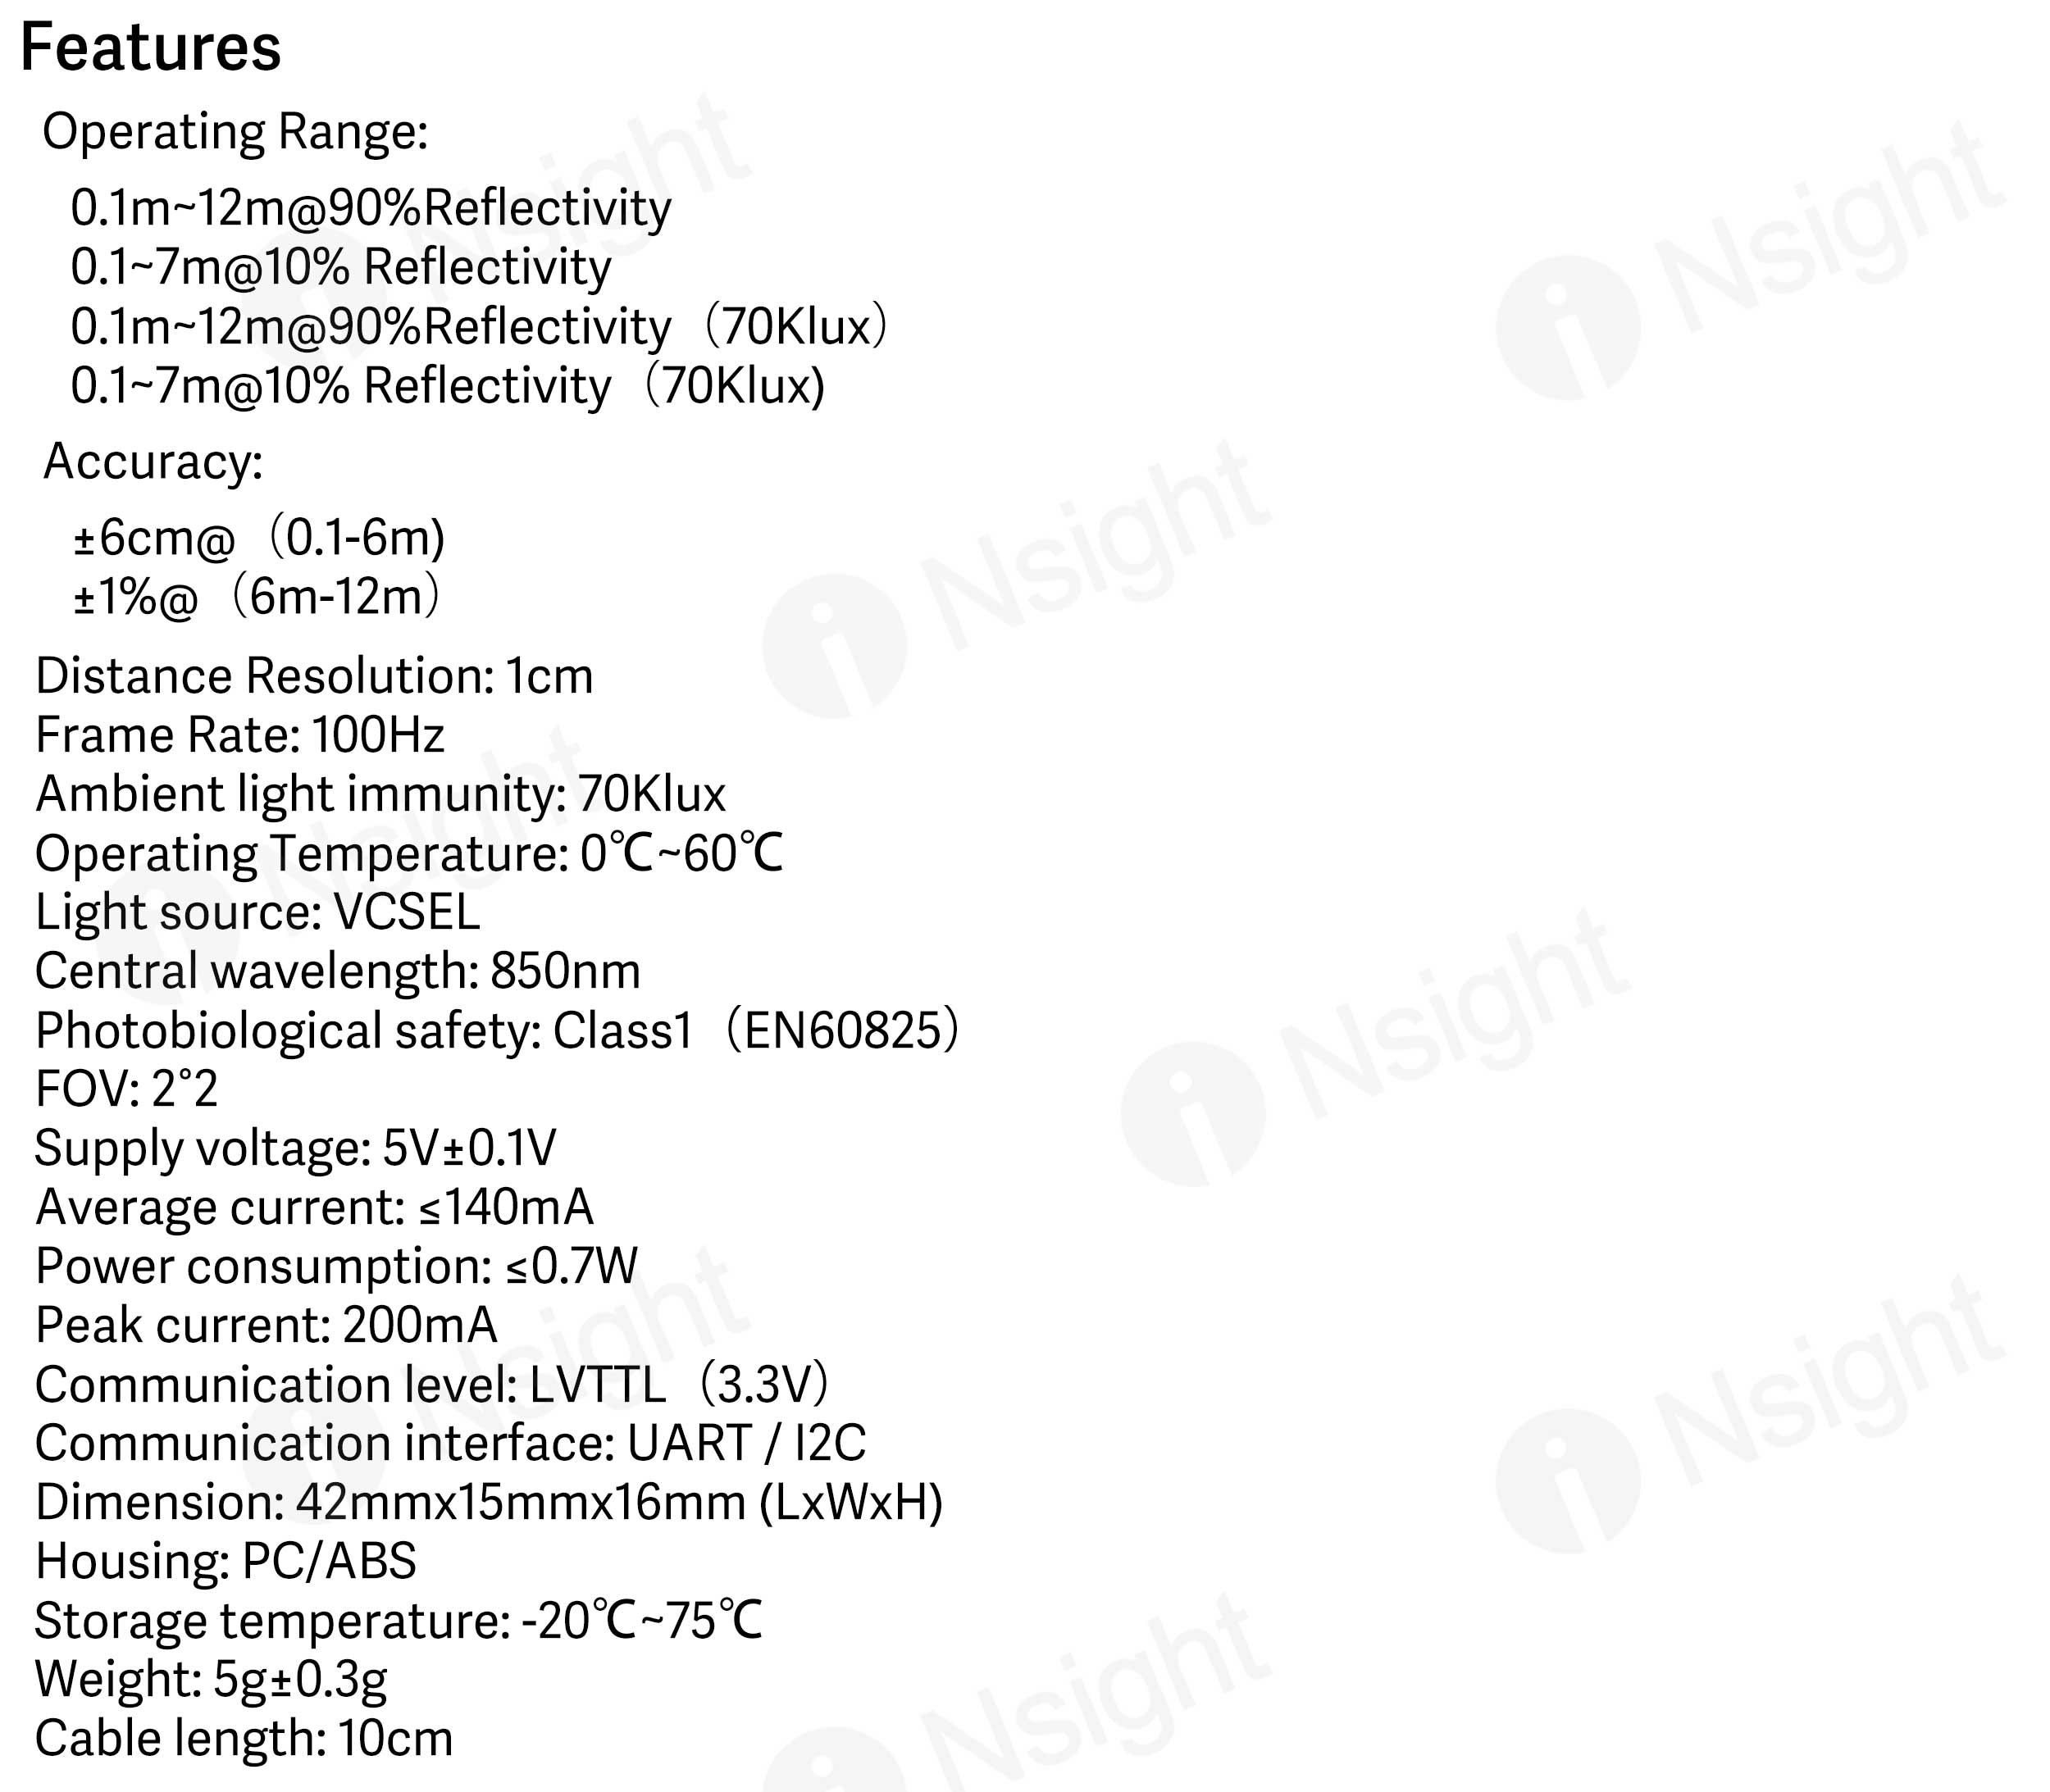Click the Cable length 10cm line
The height and width of the screenshot is (1792, 2050).
[244, 1738]
